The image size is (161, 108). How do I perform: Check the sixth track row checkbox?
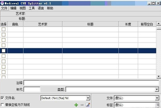(x=4, y=56)
